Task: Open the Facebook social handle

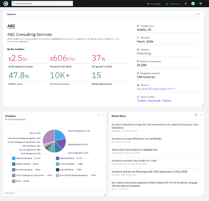Action: click(x=154, y=101)
